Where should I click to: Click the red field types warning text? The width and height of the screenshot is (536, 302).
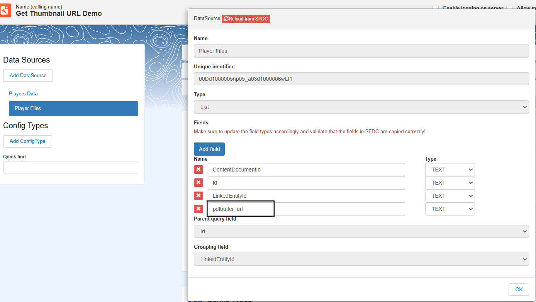click(x=310, y=132)
